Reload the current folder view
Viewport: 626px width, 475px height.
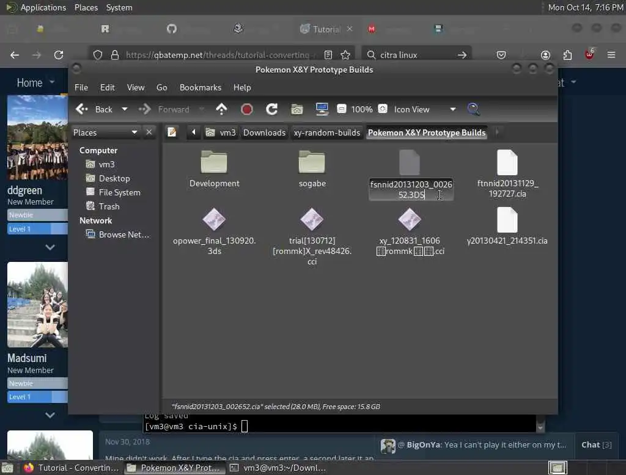[272, 109]
